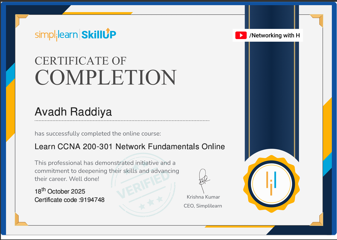The image size is (337, 240).
Task: Click the course title Learn CCNA 200-301
Action: point(130,147)
